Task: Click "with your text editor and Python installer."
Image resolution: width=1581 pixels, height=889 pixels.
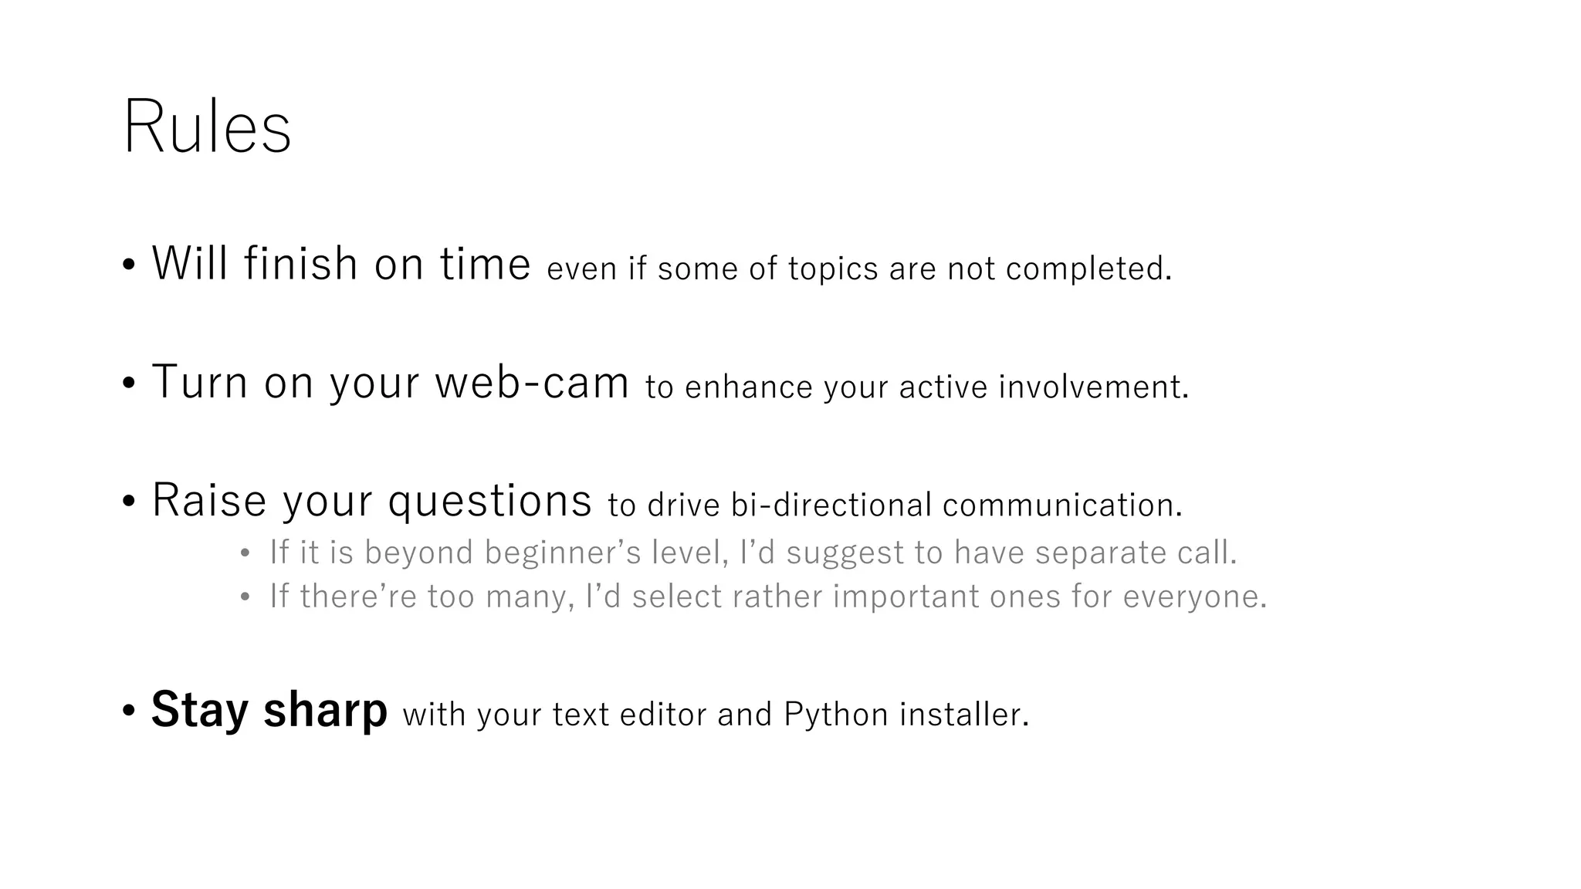Action: (716, 714)
